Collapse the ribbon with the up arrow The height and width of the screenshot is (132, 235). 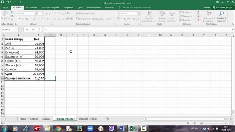tap(232, 24)
